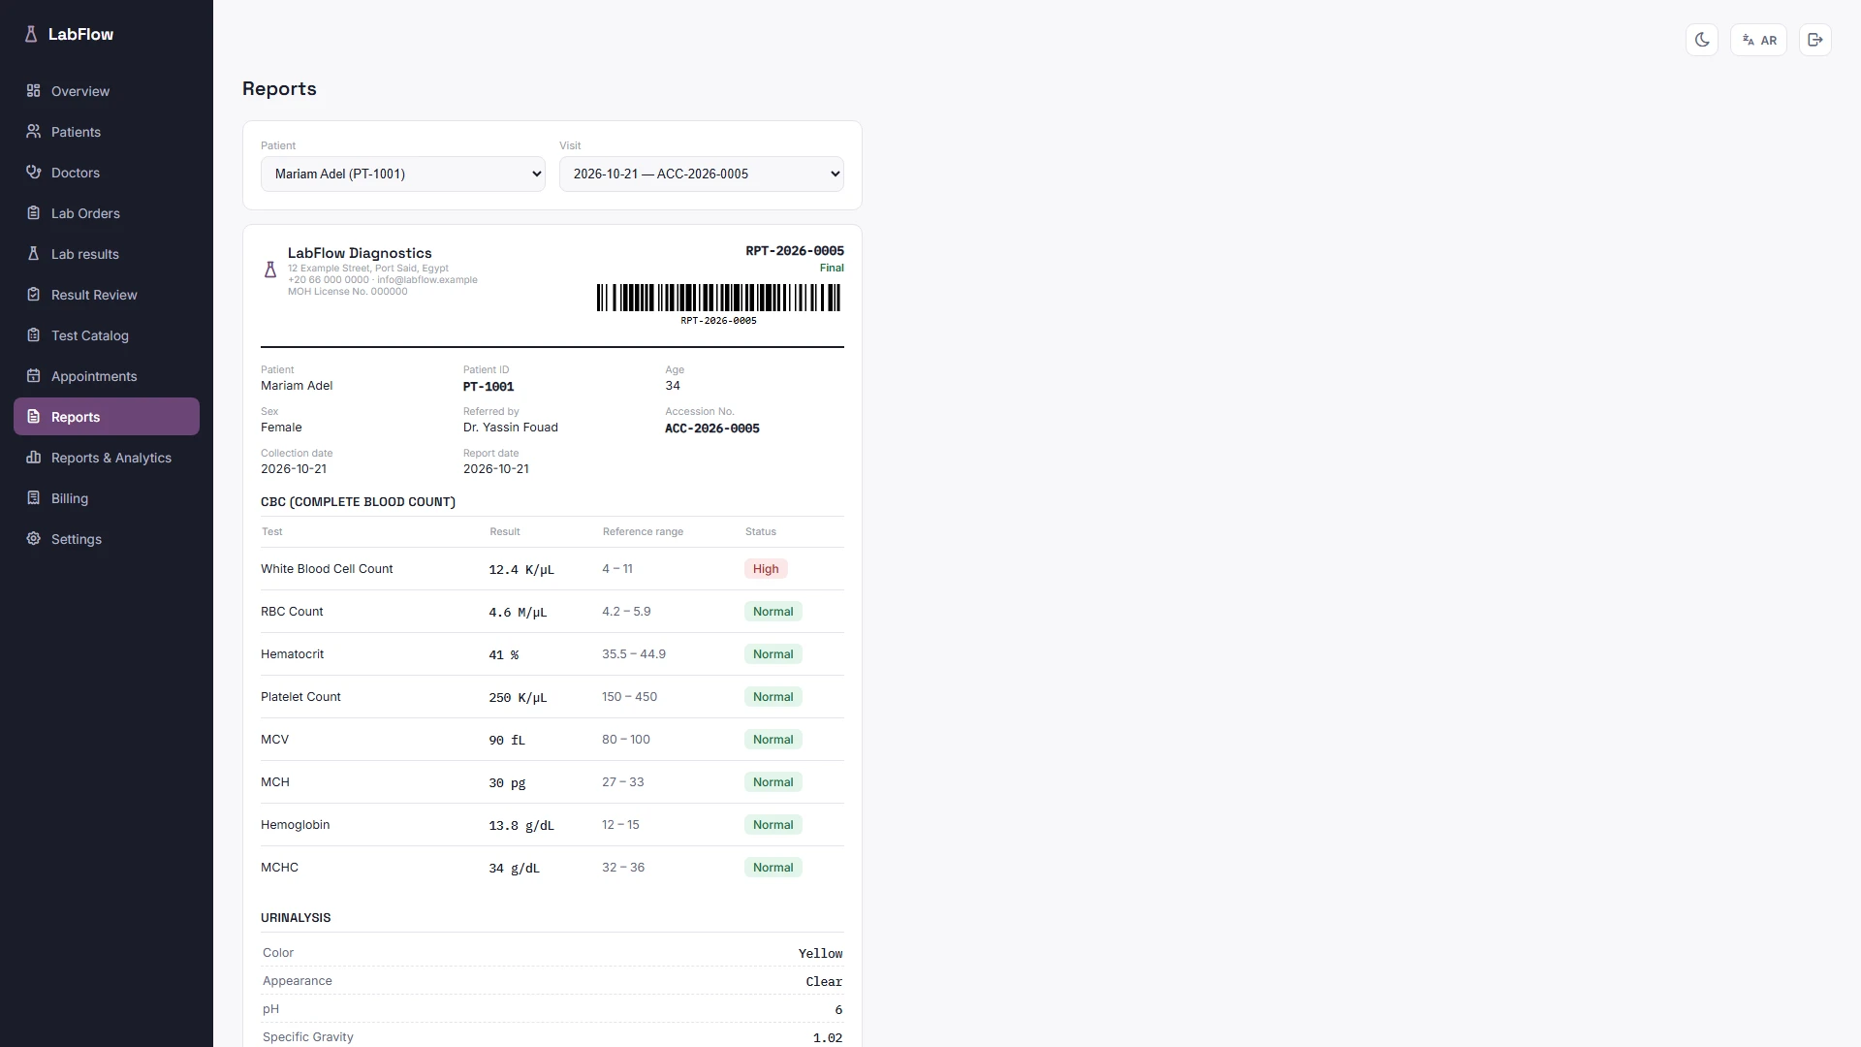This screenshot has height=1047, width=1861.
Task: Click the Test Catalog icon
Action: tap(33, 334)
